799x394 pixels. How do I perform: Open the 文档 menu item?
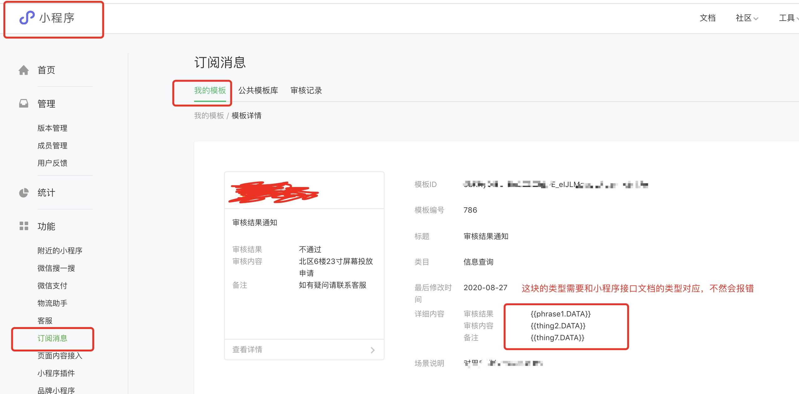pyautogui.click(x=708, y=18)
